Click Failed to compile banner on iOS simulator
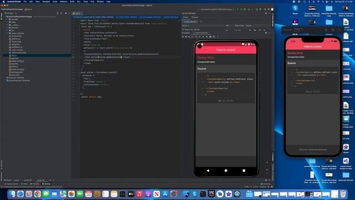 tap(313, 47)
